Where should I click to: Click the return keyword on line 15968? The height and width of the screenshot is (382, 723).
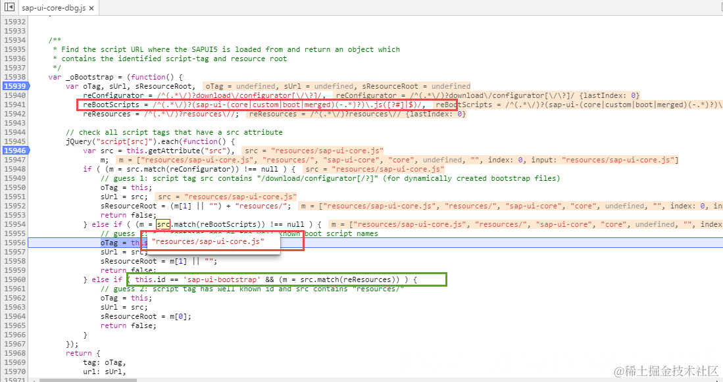[x=79, y=354]
